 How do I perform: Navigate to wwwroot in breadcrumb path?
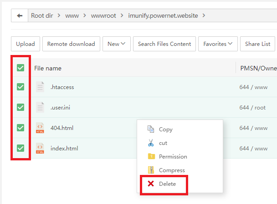click(103, 15)
